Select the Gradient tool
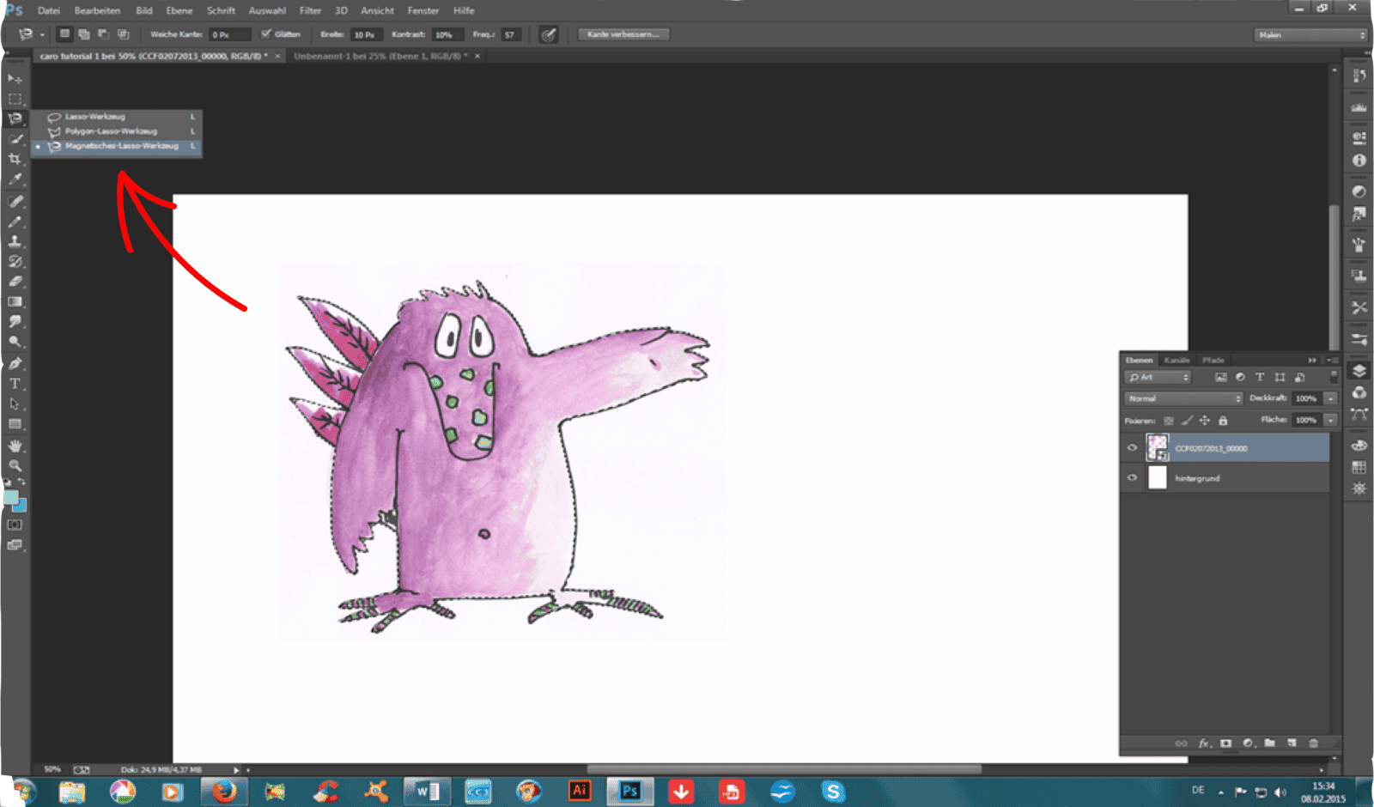Image resolution: width=1374 pixels, height=807 pixels. pos(15,301)
